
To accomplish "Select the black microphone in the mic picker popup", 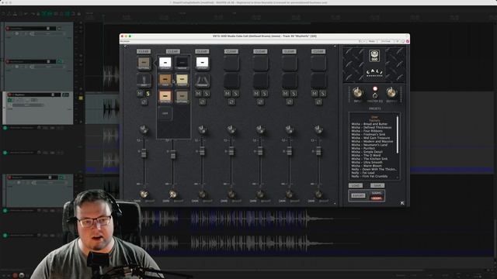I will click(182, 63).
